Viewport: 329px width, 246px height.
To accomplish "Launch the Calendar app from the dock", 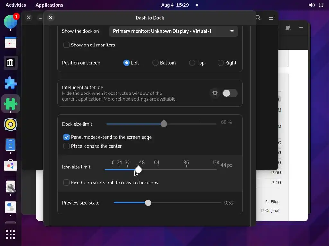I will [x=11, y=42].
